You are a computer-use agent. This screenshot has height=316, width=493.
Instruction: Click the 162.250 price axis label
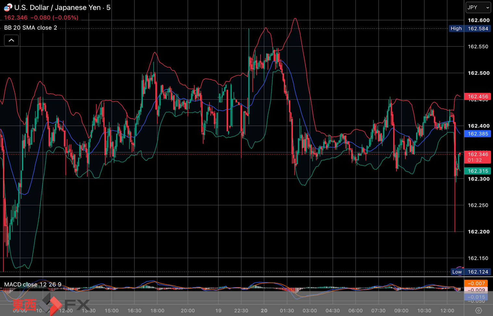click(x=478, y=205)
